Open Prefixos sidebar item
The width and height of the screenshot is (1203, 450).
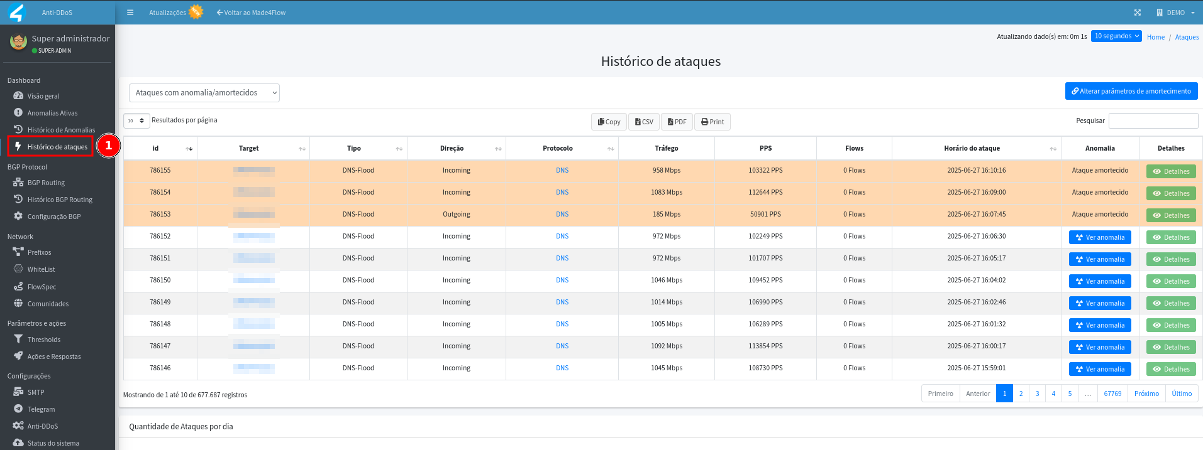pos(39,252)
